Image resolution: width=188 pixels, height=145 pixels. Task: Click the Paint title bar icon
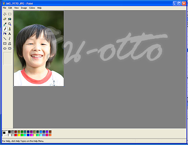4,3
